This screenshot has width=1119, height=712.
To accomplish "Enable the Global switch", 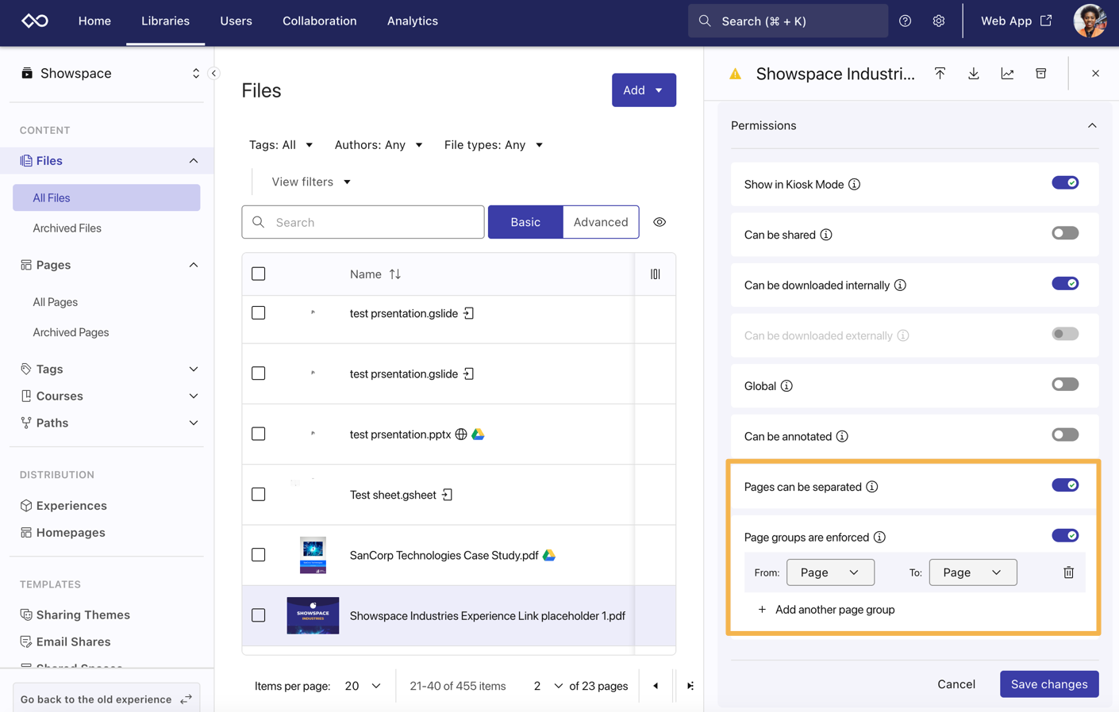I will pos(1065,385).
